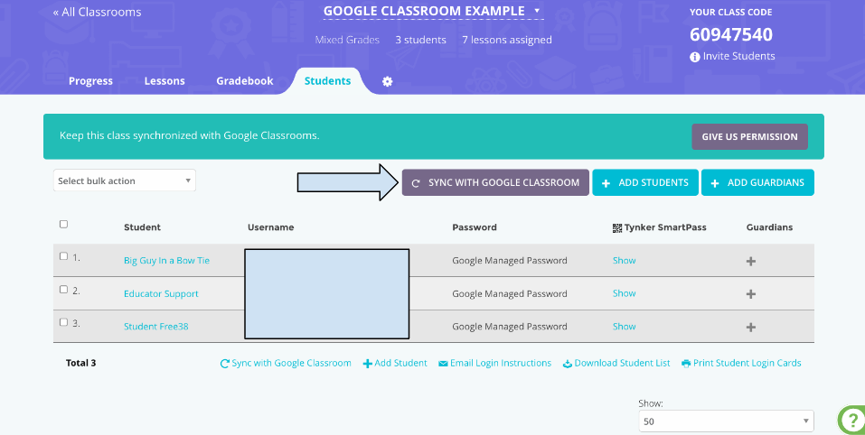Click the Add Students button
The height and width of the screenshot is (435, 865).
point(645,182)
